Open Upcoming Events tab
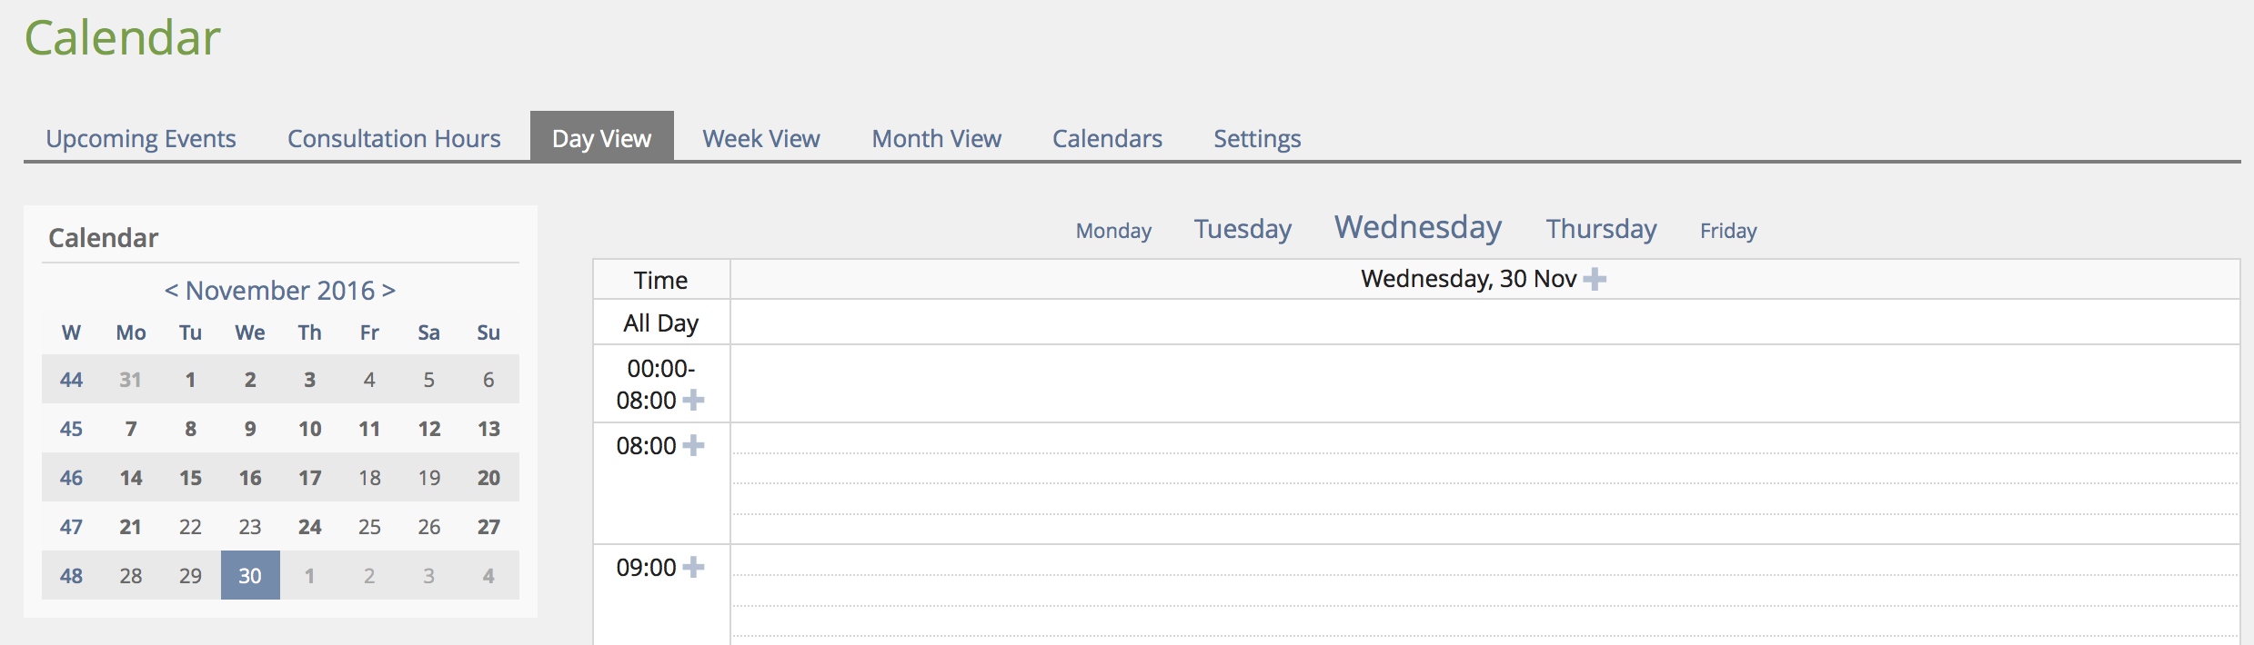This screenshot has height=645, width=2254. [x=141, y=138]
